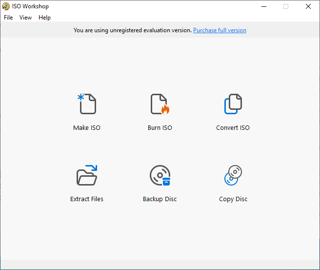
Task: Open the Backup Disc icon
Action: tap(160, 175)
